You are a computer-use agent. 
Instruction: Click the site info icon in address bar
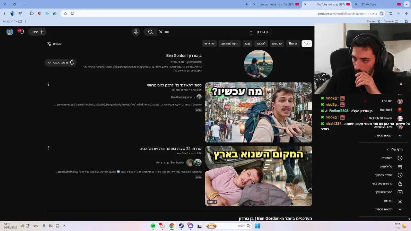[381, 13]
